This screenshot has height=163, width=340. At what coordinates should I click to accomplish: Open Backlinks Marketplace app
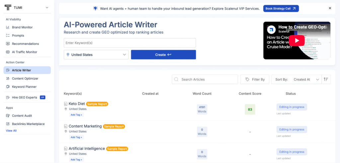[28, 124]
